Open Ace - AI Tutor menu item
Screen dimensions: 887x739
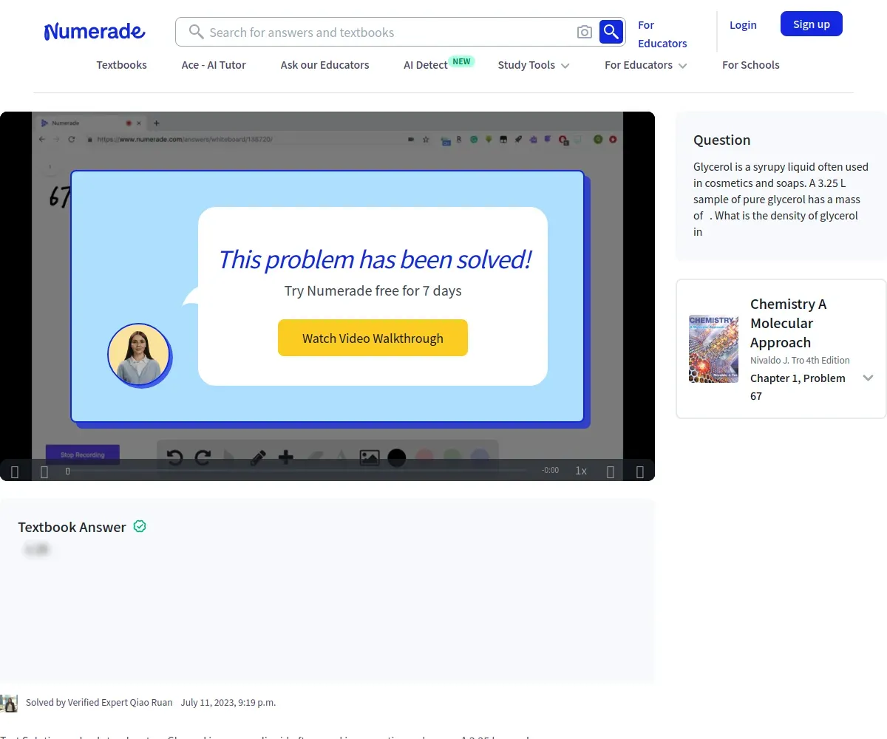point(214,65)
